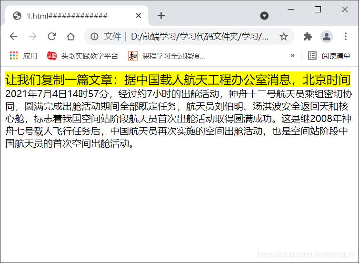
Task: Open the user profile avatar
Action: pyautogui.click(x=327, y=36)
